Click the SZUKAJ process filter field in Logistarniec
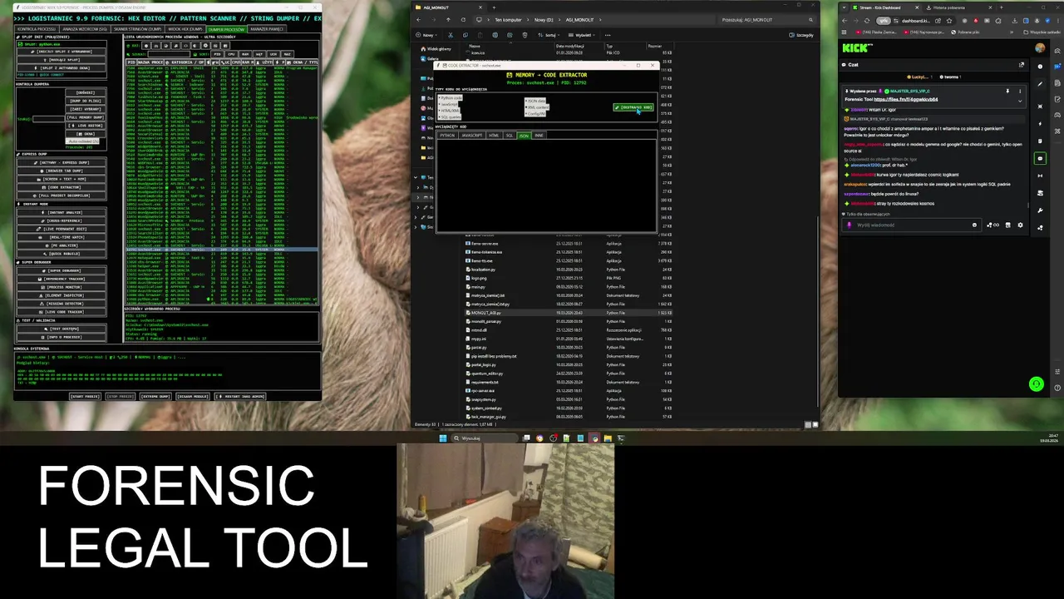 169,54
